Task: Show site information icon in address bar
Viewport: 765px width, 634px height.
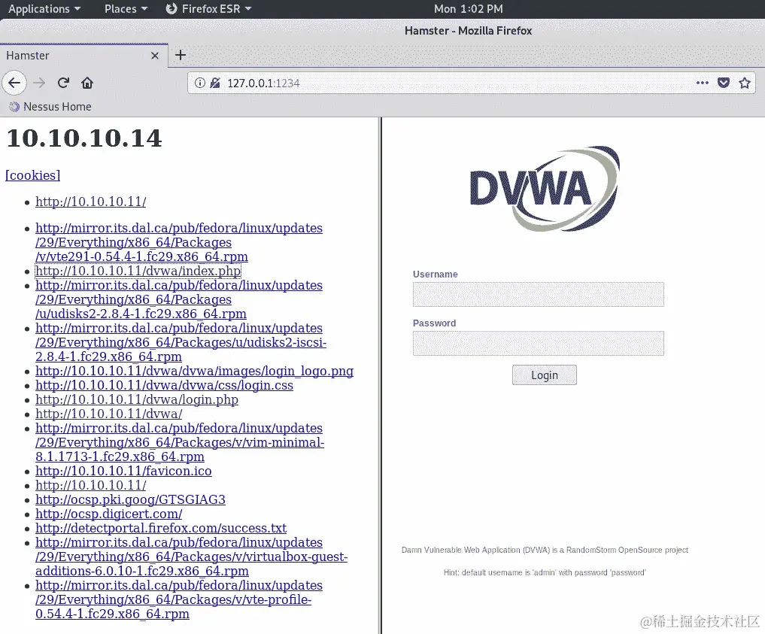Action: click(x=200, y=83)
